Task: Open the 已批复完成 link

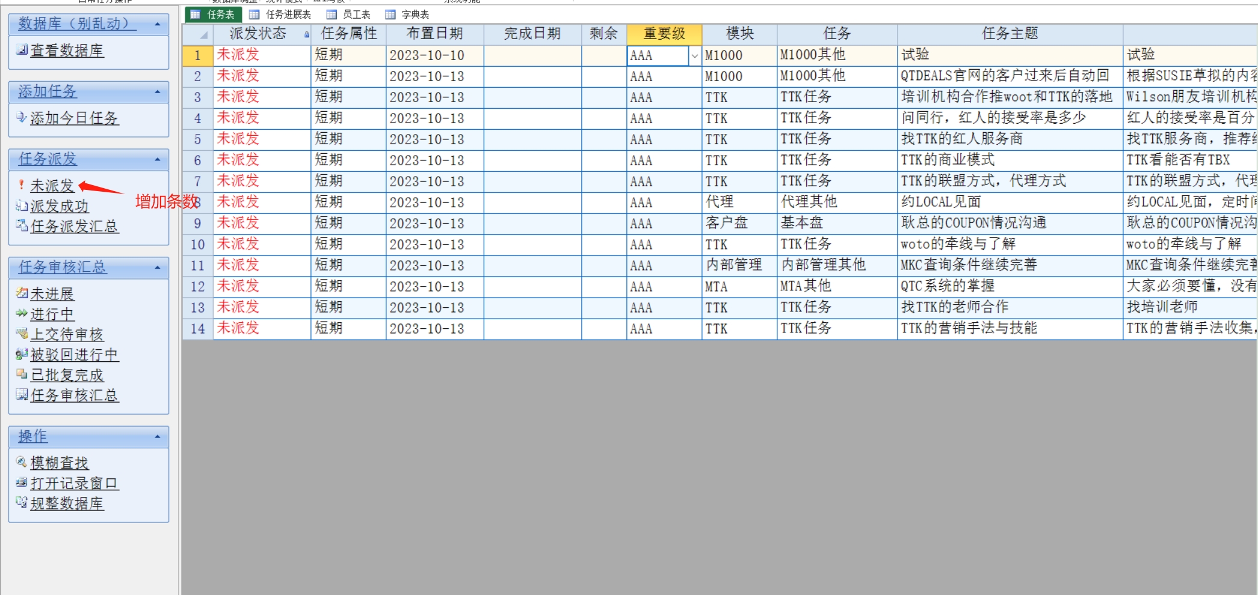Action: [x=67, y=375]
